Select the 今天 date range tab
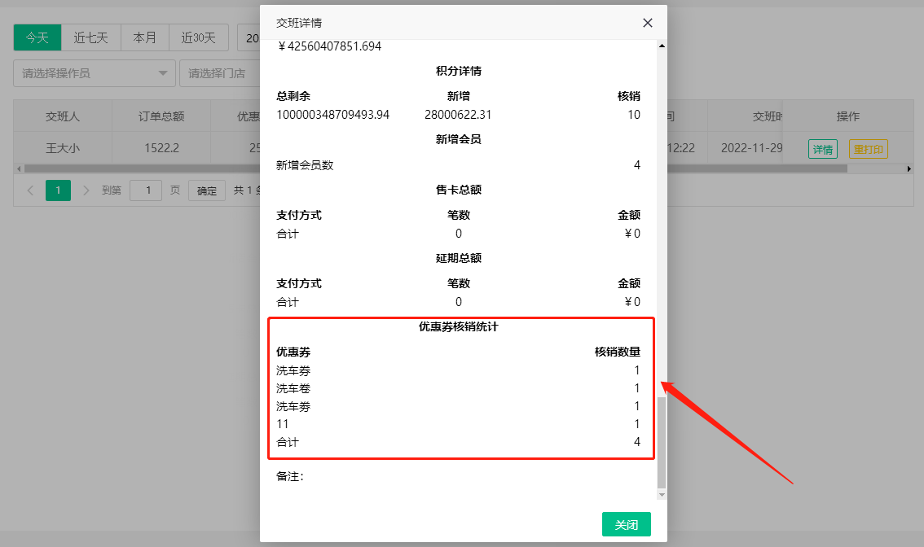The width and height of the screenshot is (924, 547). (37, 37)
